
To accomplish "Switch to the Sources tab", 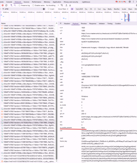I will click(x=27, y=2).
